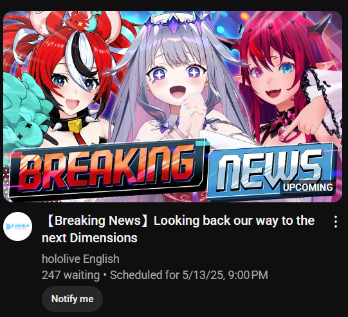Click the Notify me button
The width and height of the screenshot is (348, 317).
click(72, 299)
